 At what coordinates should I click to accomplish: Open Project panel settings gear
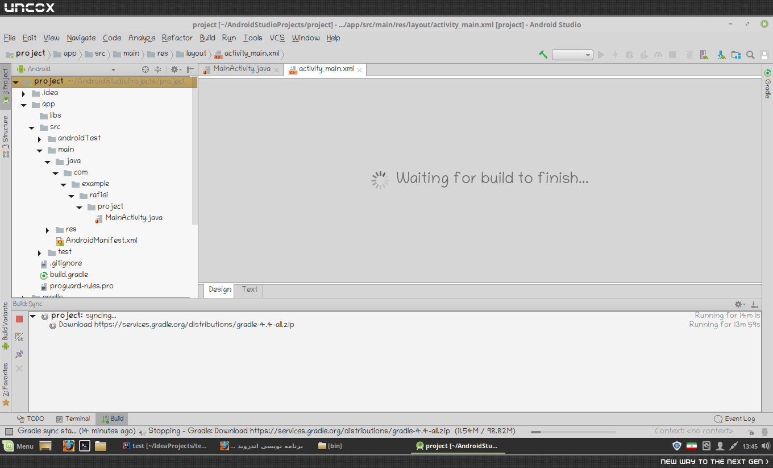(x=176, y=69)
